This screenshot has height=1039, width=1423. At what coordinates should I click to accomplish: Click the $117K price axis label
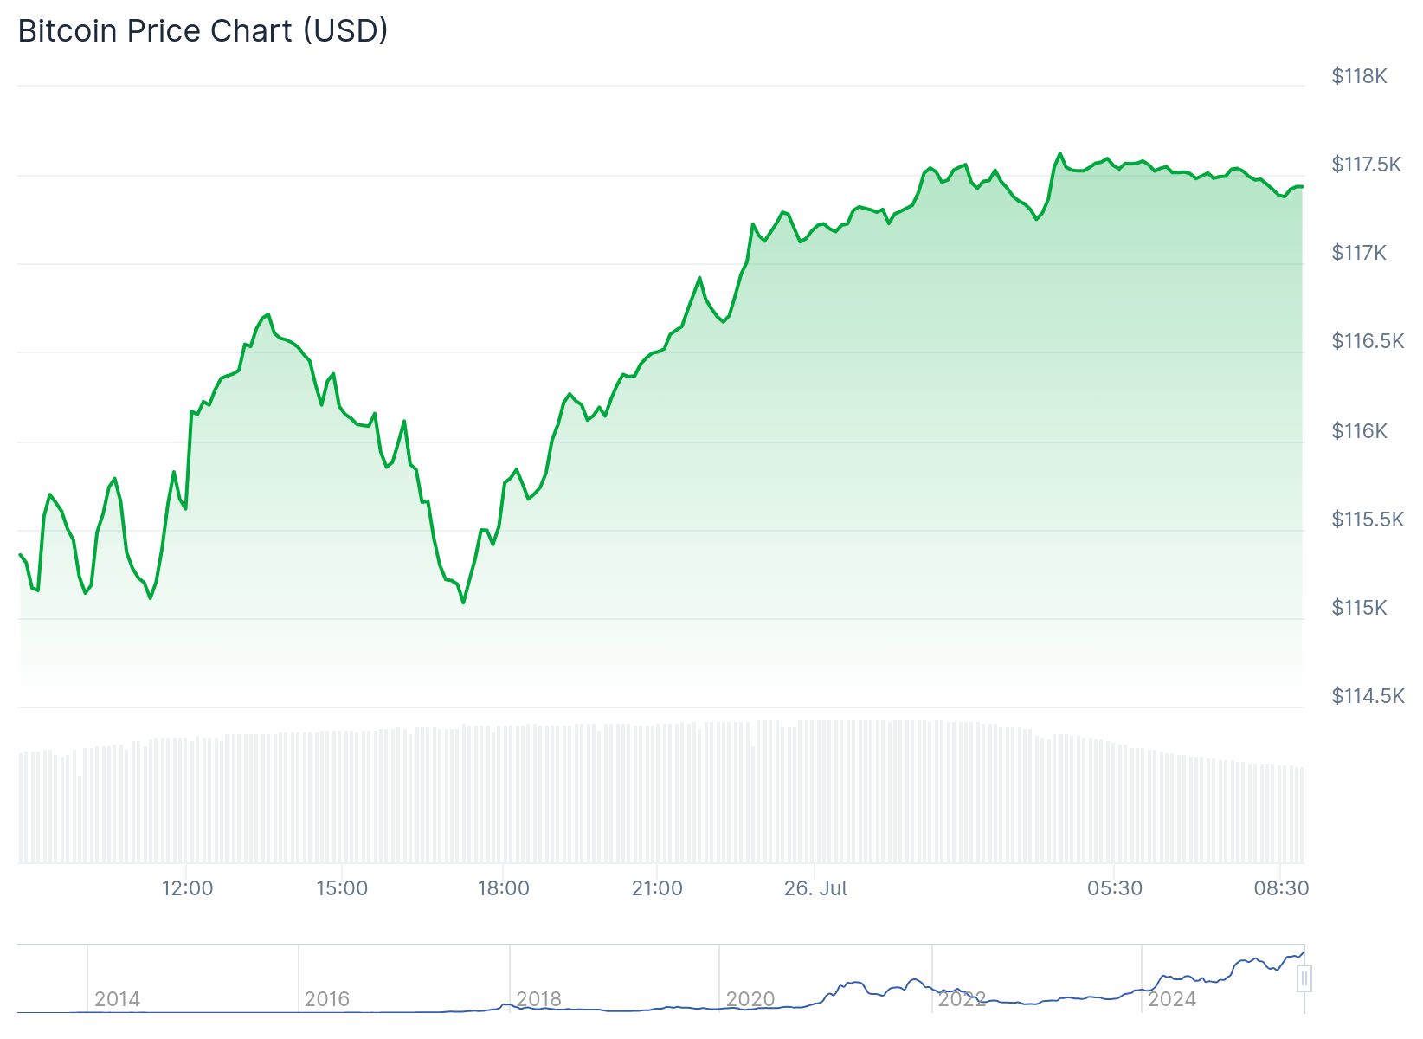pyautogui.click(x=1359, y=253)
